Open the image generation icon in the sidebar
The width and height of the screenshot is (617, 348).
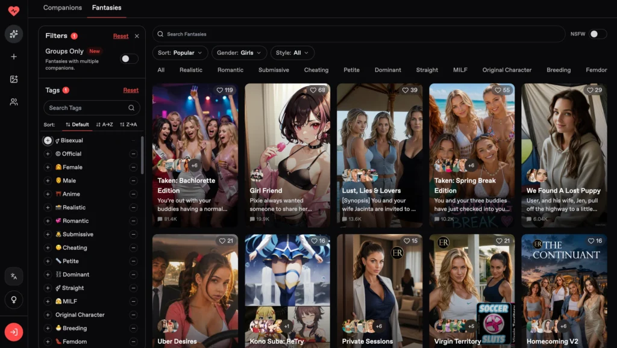tap(14, 79)
